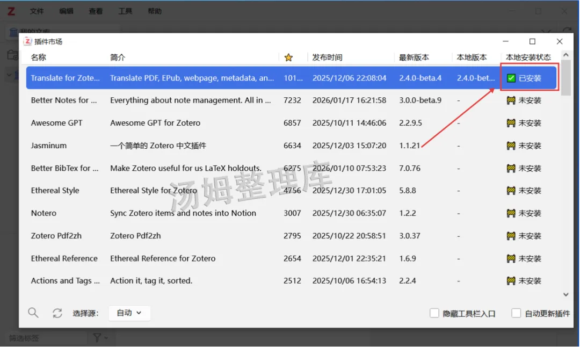Image resolution: width=580 pixels, height=347 pixels.
Task: Click 未安装 icon in Notero row
Action: pyautogui.click(x=511, y=213)
